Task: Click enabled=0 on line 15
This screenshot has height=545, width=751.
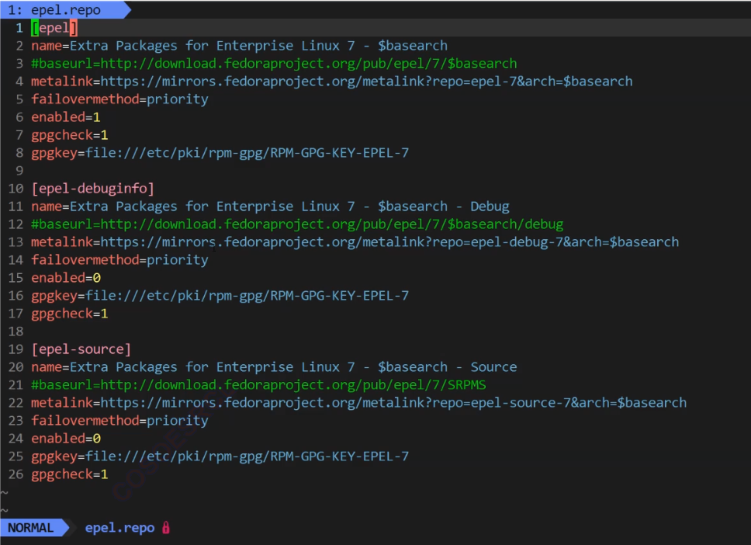Action: pos(66,277)
